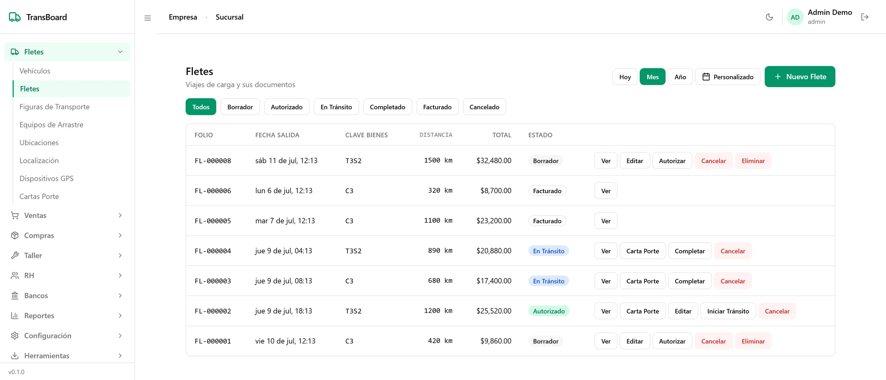Open Vehículos in the sidebar
This screenshot has height=380, width=886.
[72, 71]
